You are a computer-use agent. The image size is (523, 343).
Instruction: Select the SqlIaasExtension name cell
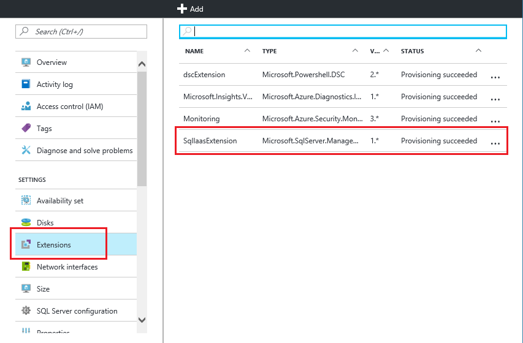pos(210,141)
